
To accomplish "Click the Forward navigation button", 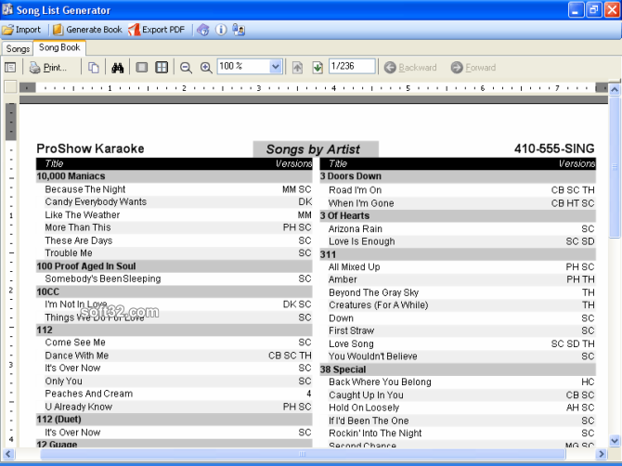I will 473,68.
